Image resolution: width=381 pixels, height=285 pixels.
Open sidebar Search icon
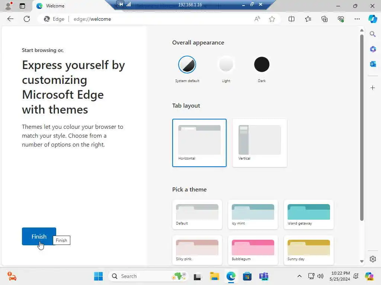click(372, 34)
